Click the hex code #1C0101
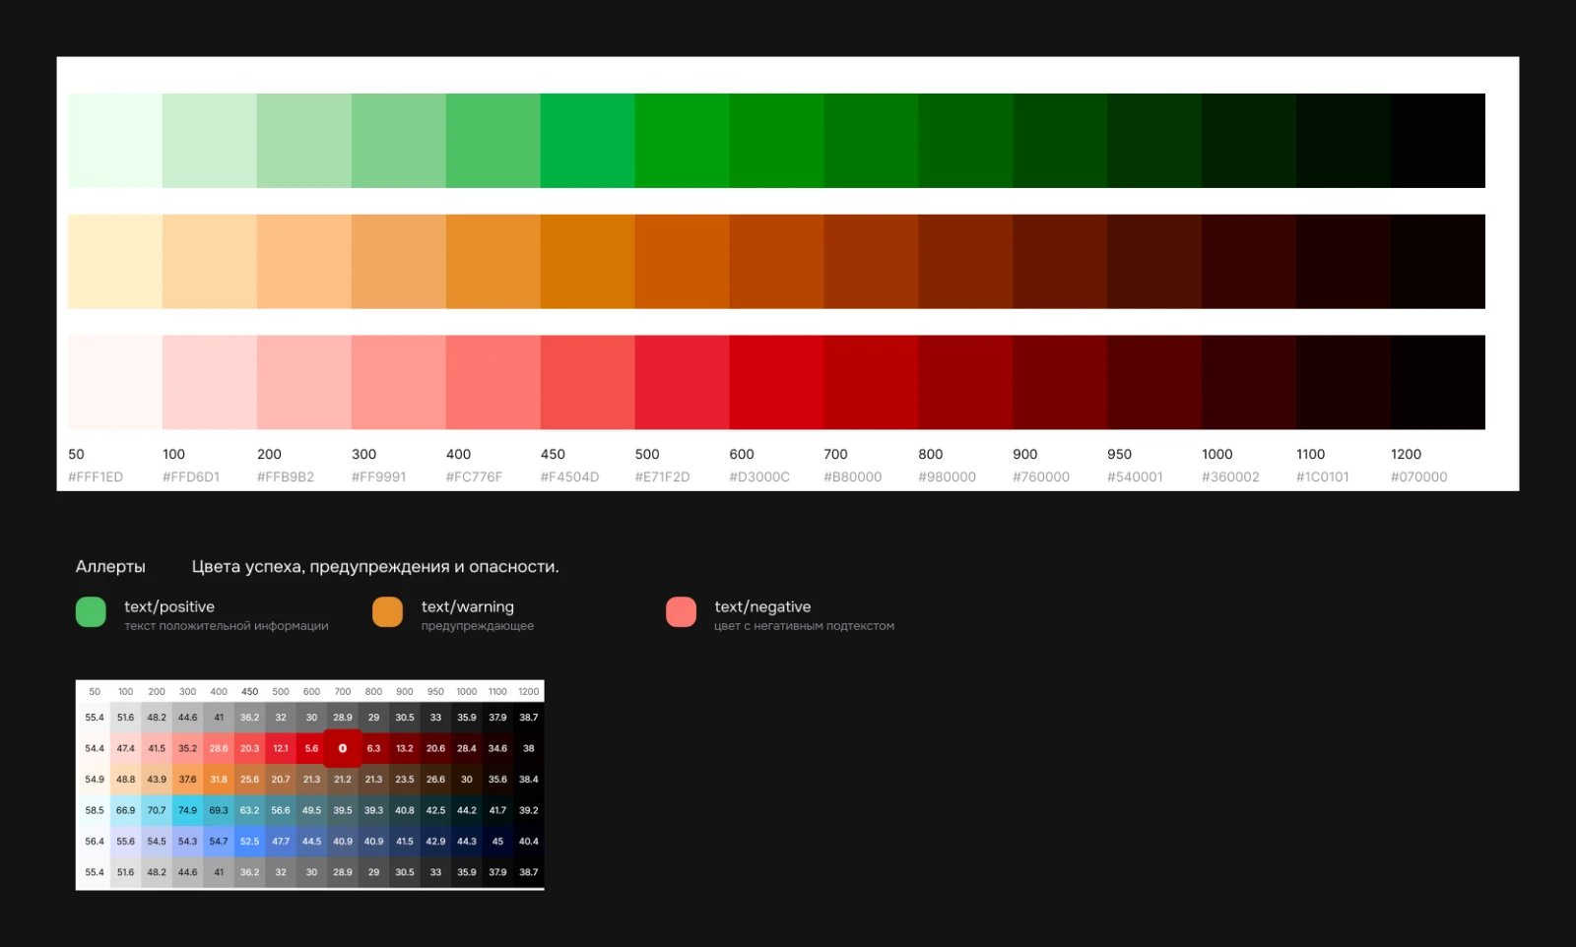 click(1323, 477)
